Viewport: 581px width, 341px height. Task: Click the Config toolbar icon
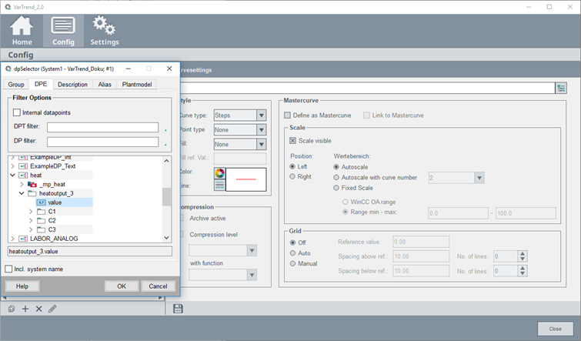(x=63, y=30)
